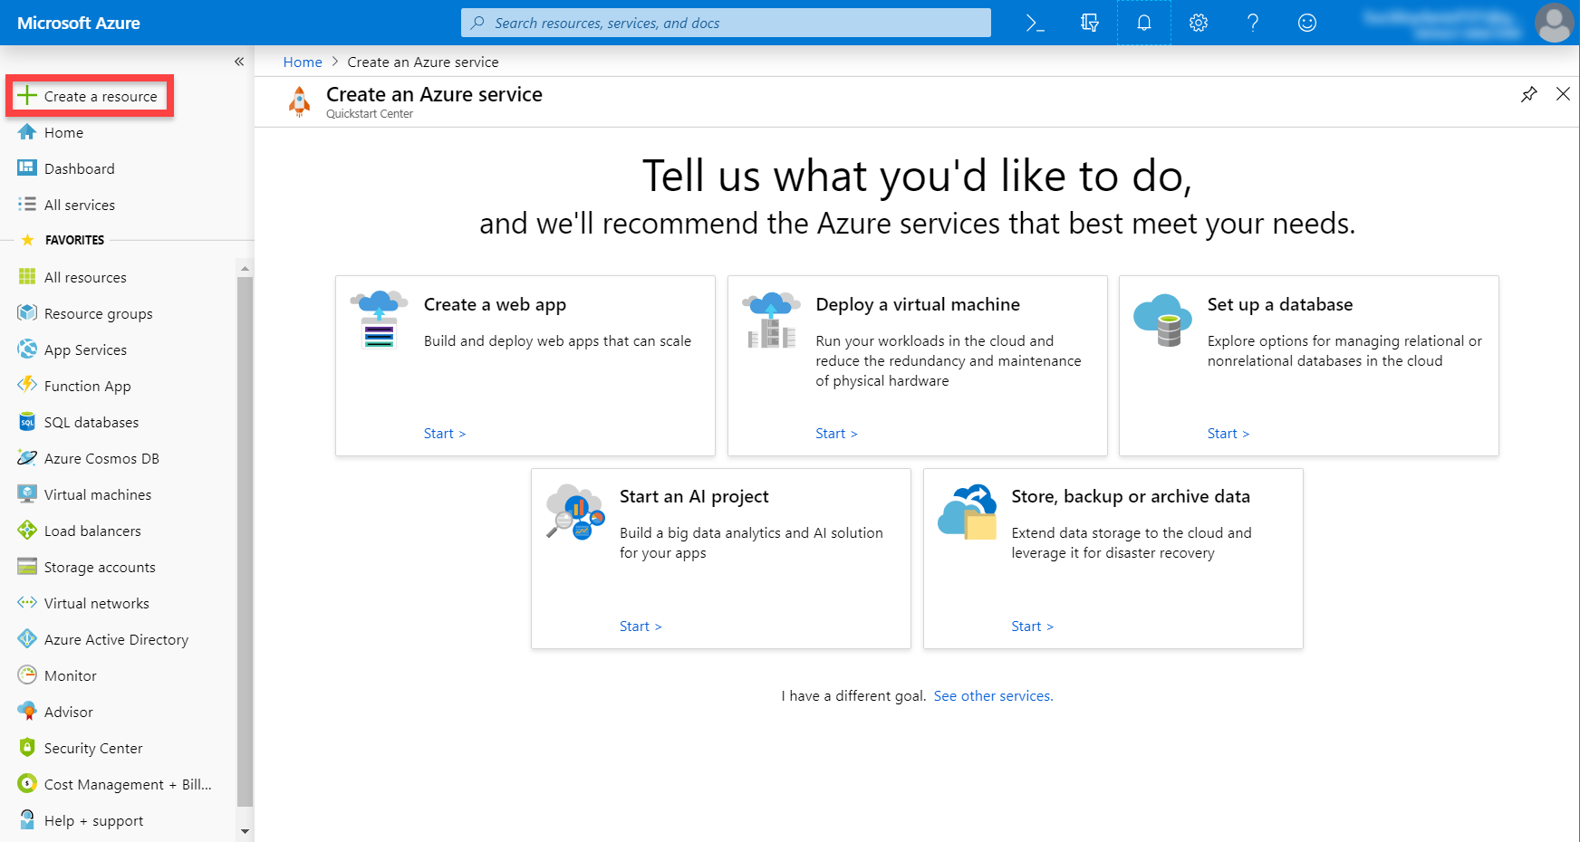Click the Deploy a virtual machine card icon

pyautogui.click(x=771, y=320)
